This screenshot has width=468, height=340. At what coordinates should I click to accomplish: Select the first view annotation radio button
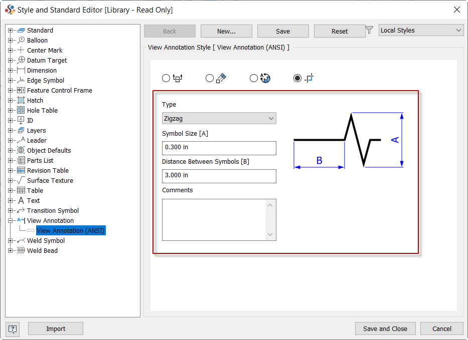(x=166, y=79)
